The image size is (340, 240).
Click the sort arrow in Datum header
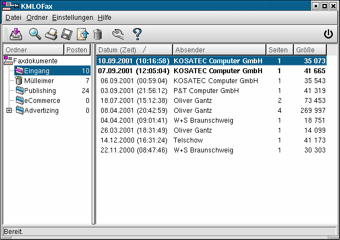click(x=146, y=50)
